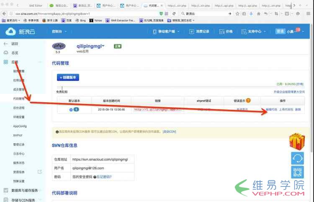The height and width of the screenshot is (202, 314).
Task: Click the search go arrow
Action: (230, 14)
